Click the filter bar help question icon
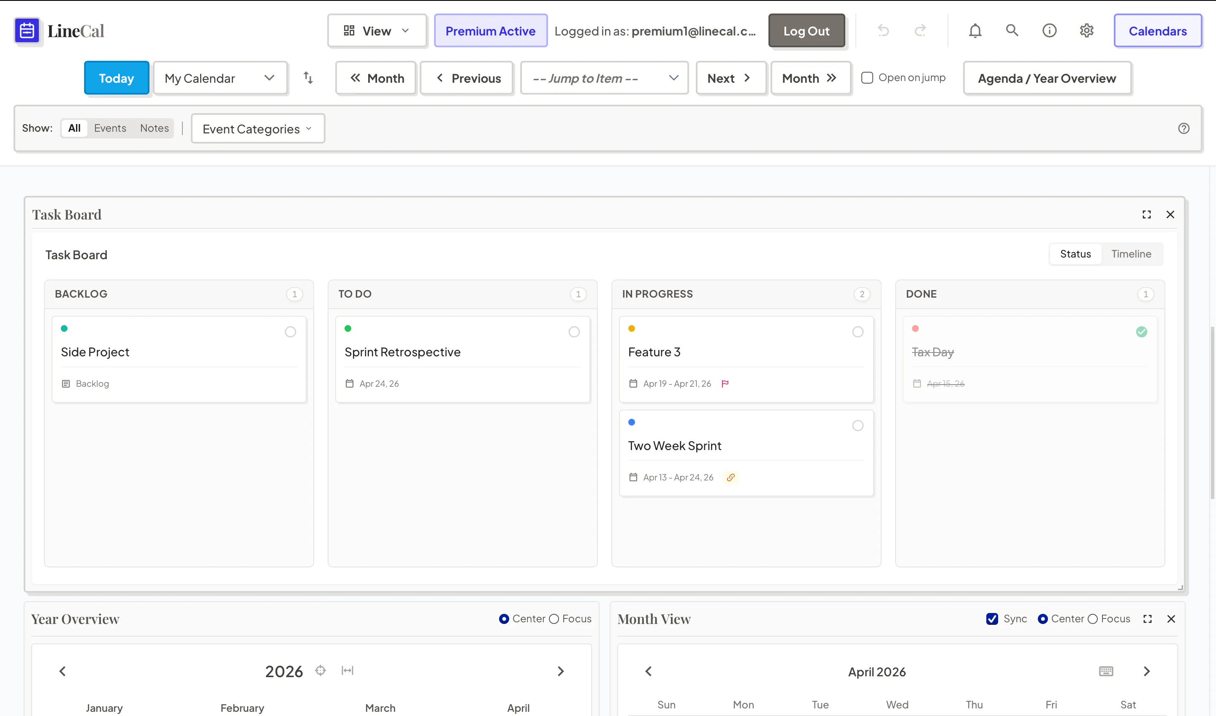1216x716 pixels. tap(1183, 128)
